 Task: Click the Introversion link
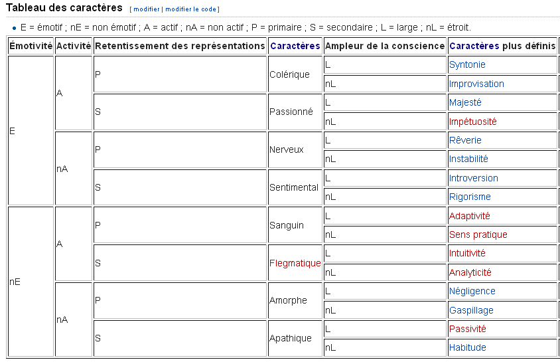click(474, 178)
